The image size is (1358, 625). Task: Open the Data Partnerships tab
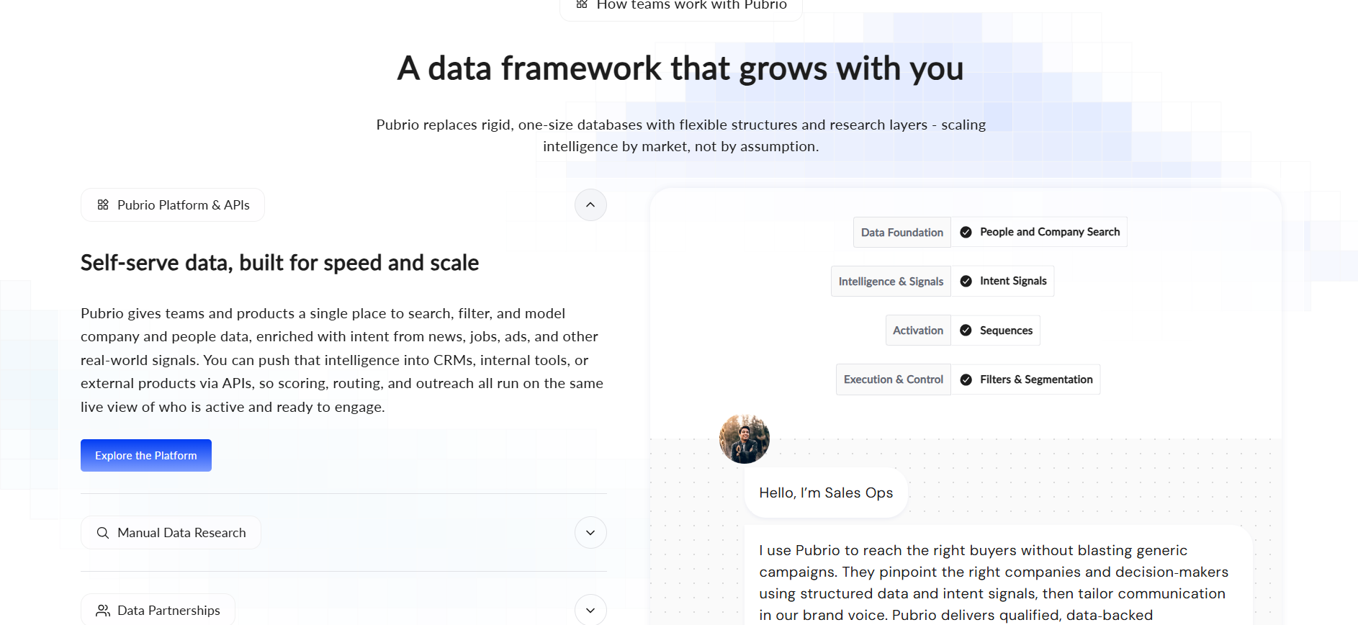point(158,610)
